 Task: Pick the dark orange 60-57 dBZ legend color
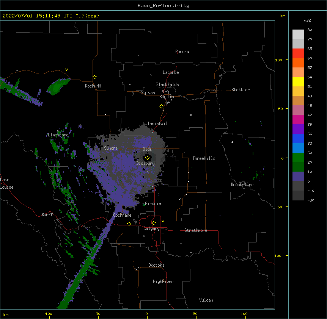click(x=298, y=63)
